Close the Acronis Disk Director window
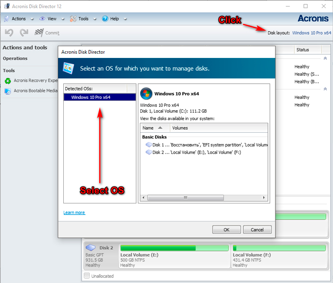This screenshot has width=333, height=283. tap(324, 6)
